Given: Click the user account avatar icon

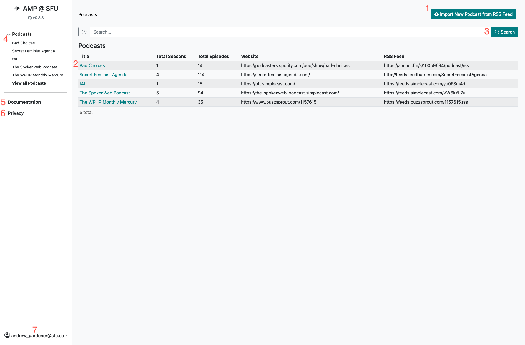Looking at the screenshot, I should point(7,335).
